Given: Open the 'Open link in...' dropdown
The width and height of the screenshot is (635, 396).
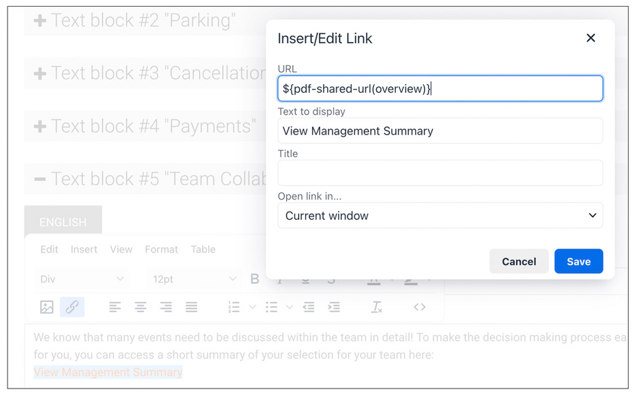Looking at the screenshot, I should (440, 215).
